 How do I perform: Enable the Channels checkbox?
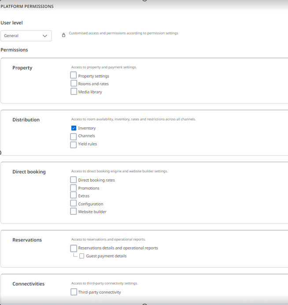click(74, 136)
